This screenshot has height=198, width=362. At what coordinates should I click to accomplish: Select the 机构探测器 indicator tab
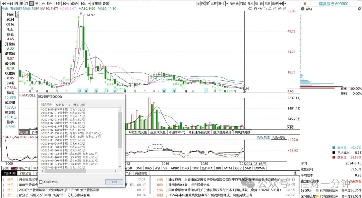pos(242,132)
